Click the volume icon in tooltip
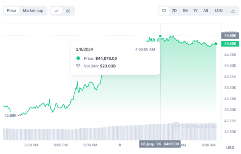Screen dimensions: 241x154 tap(78, 66)
